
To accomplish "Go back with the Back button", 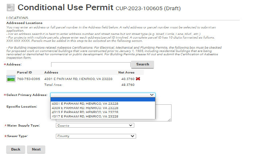I will pos(16,149).
